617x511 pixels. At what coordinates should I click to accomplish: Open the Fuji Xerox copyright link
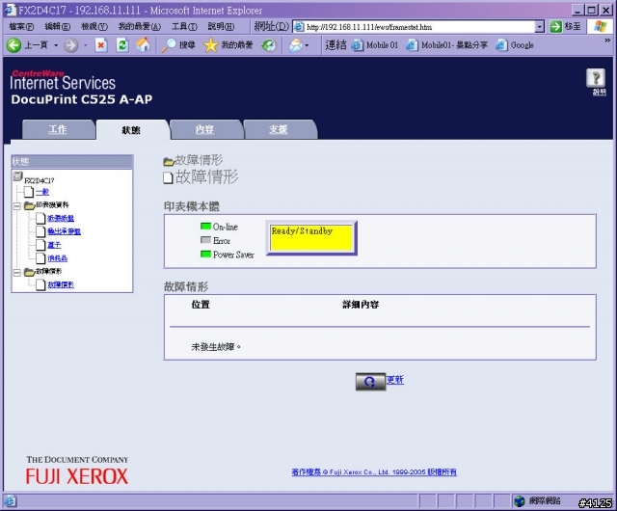pos(374,471)
